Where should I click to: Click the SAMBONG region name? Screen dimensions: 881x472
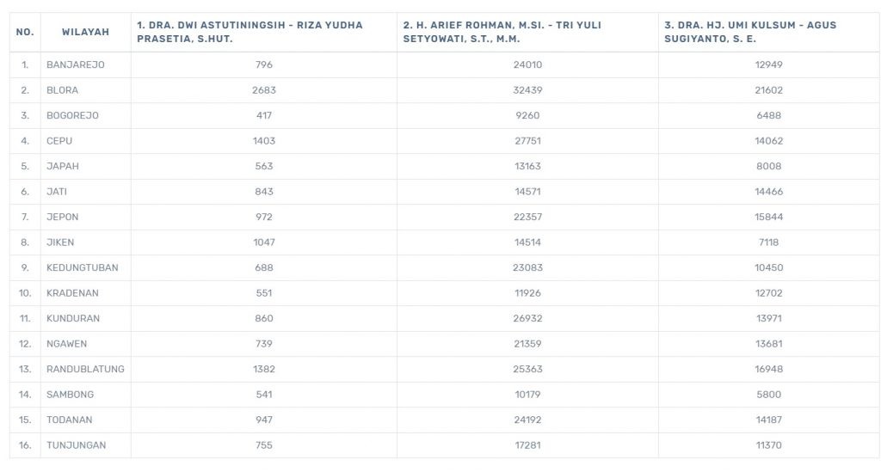point(71,395)
